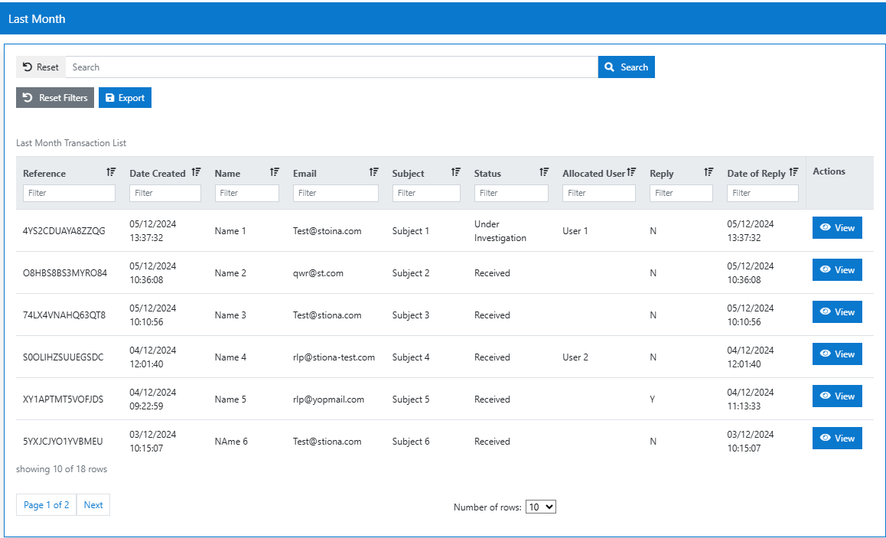The height and width of the screenshot is (538, 886).
Task: Open the Number of rows dropdown
Action: tap(541, 506)
